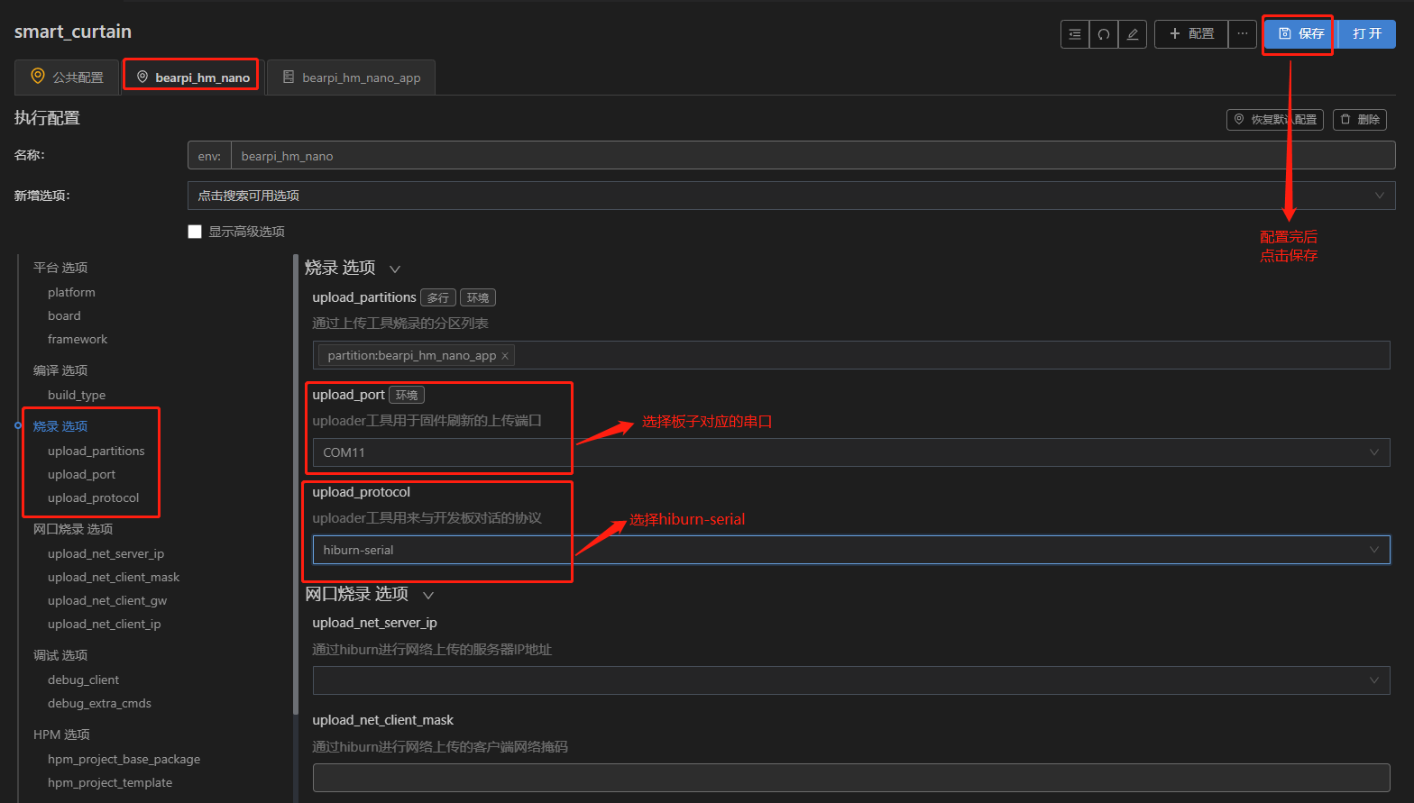This screenshot has width=1414, height=803.
Task: Open the upload_protocol hiburn-serial dropdown
Action: [x=851, y=550]
